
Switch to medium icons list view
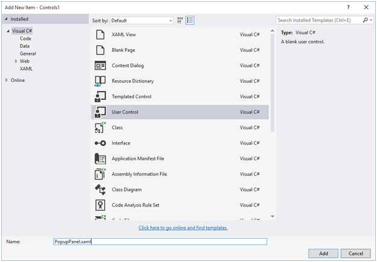coord(189,20)
